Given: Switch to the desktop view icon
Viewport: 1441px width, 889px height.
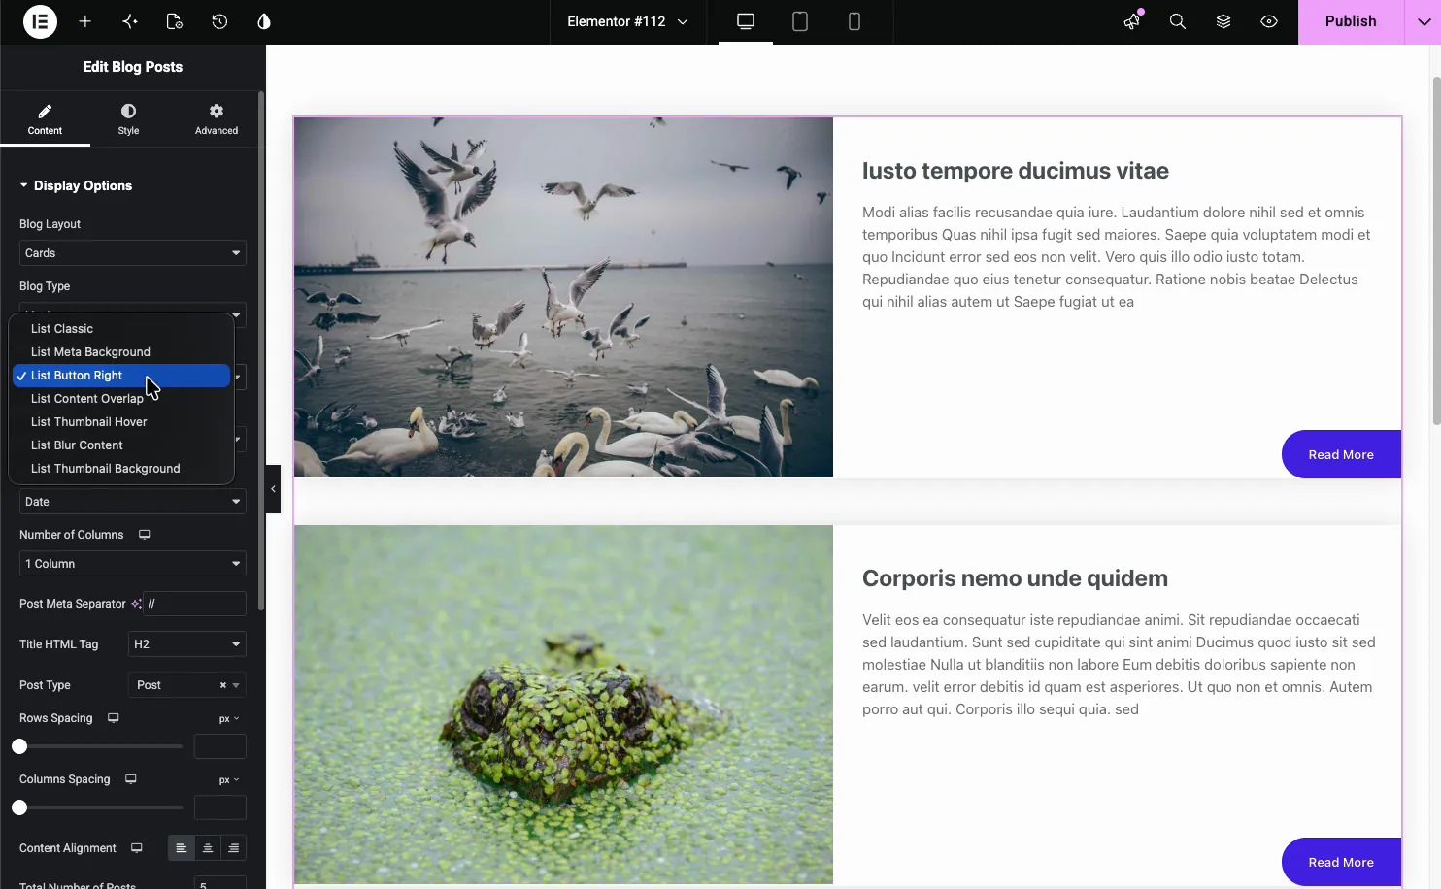Looking at the screenshot, I should coord(746,21).
